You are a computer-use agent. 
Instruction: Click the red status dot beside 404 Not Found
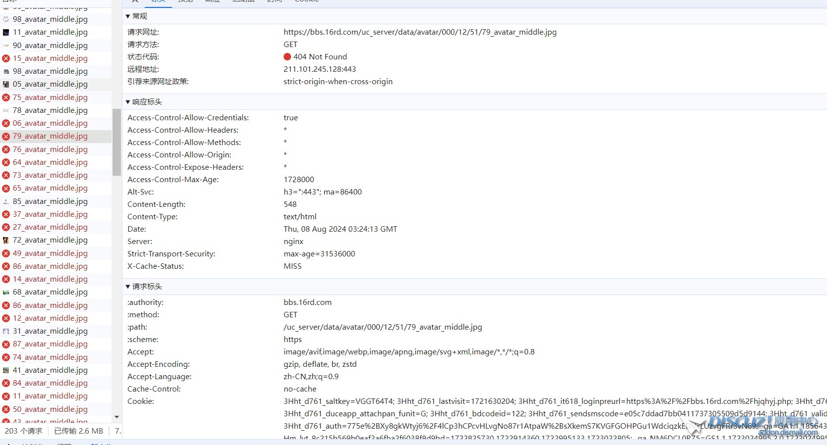[x=287, y=57]
